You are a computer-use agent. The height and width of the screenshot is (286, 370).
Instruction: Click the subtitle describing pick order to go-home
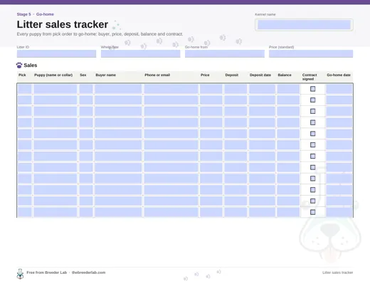coord(100,34)
